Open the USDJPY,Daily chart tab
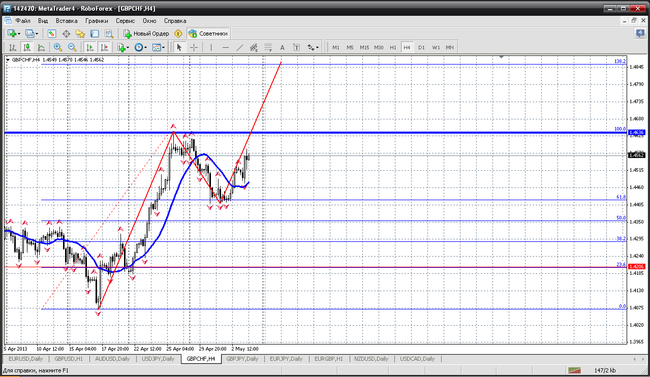The width and height of the screenshot is (650, 377). coord(158,359)
